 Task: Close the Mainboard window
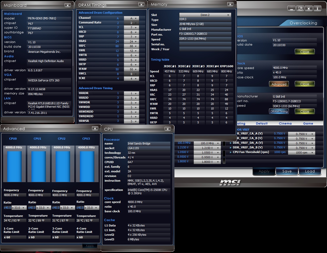[68, 5]
